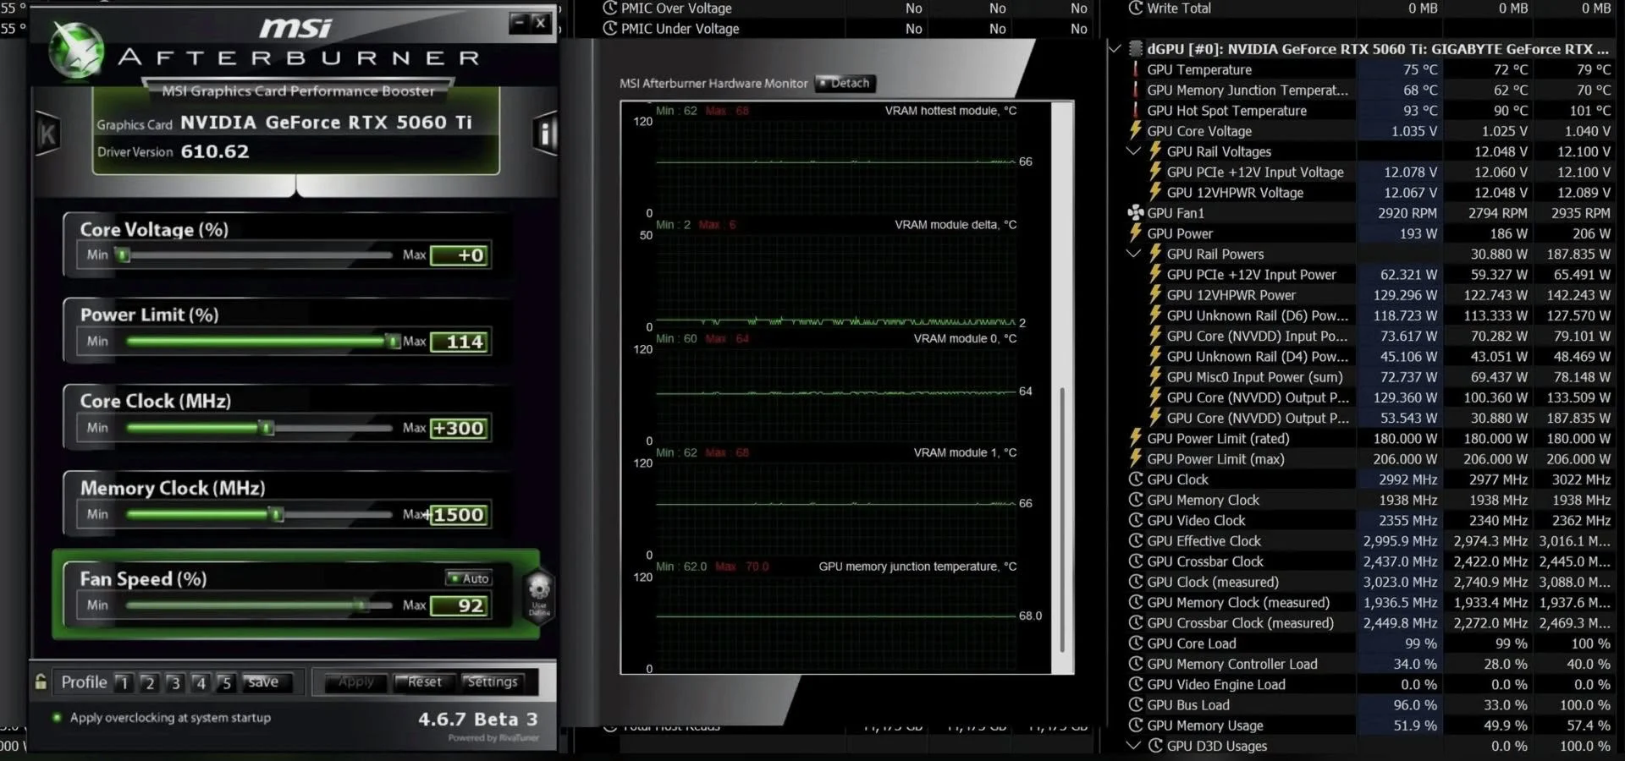The image size is (1625, 761).
Task: Toggle the fan speed Auto button
Action: click(469, 578)
